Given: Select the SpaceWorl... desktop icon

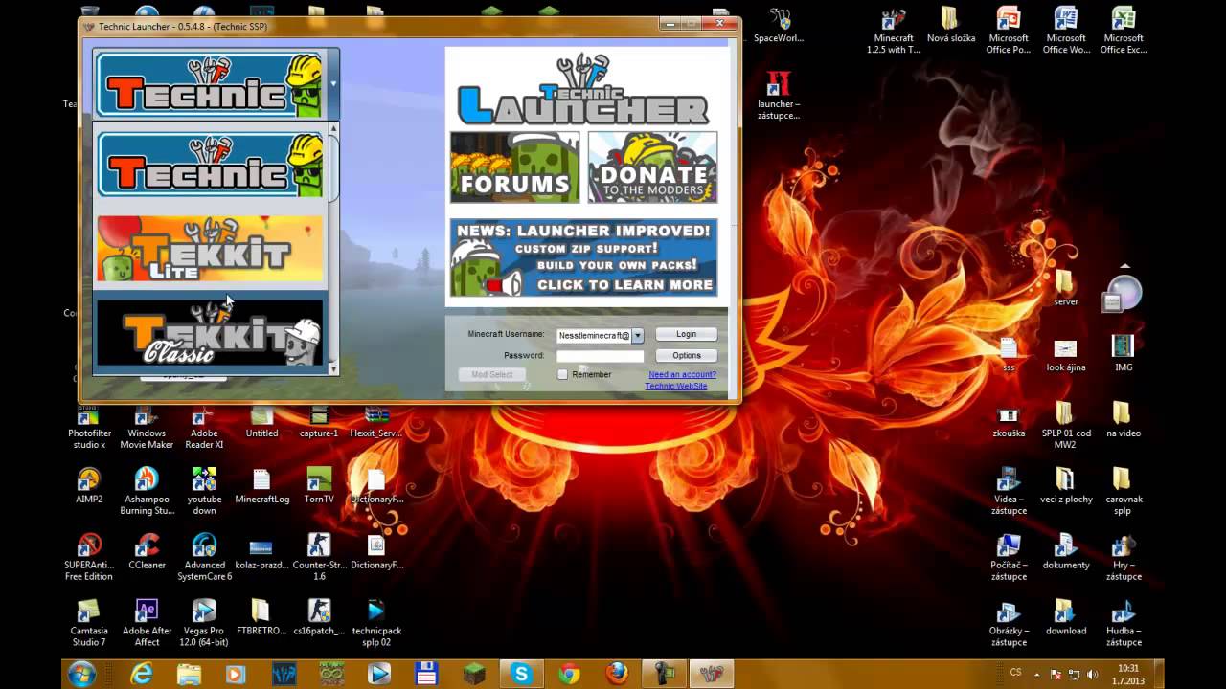Looking at the screenshot, I should [x=778, y=25].
